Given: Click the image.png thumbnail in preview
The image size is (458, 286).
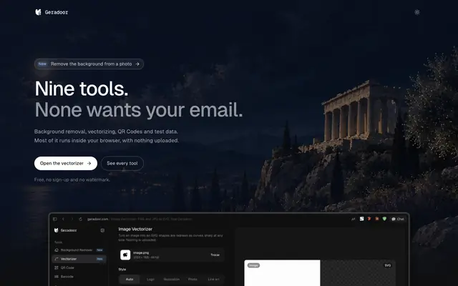Looking at the screenshot, I should tap(125, 255).
